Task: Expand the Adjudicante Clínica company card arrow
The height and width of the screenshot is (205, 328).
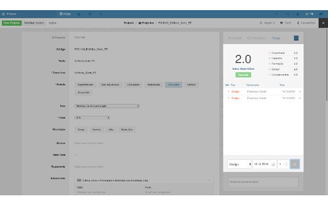Action: tap(210, 180)
